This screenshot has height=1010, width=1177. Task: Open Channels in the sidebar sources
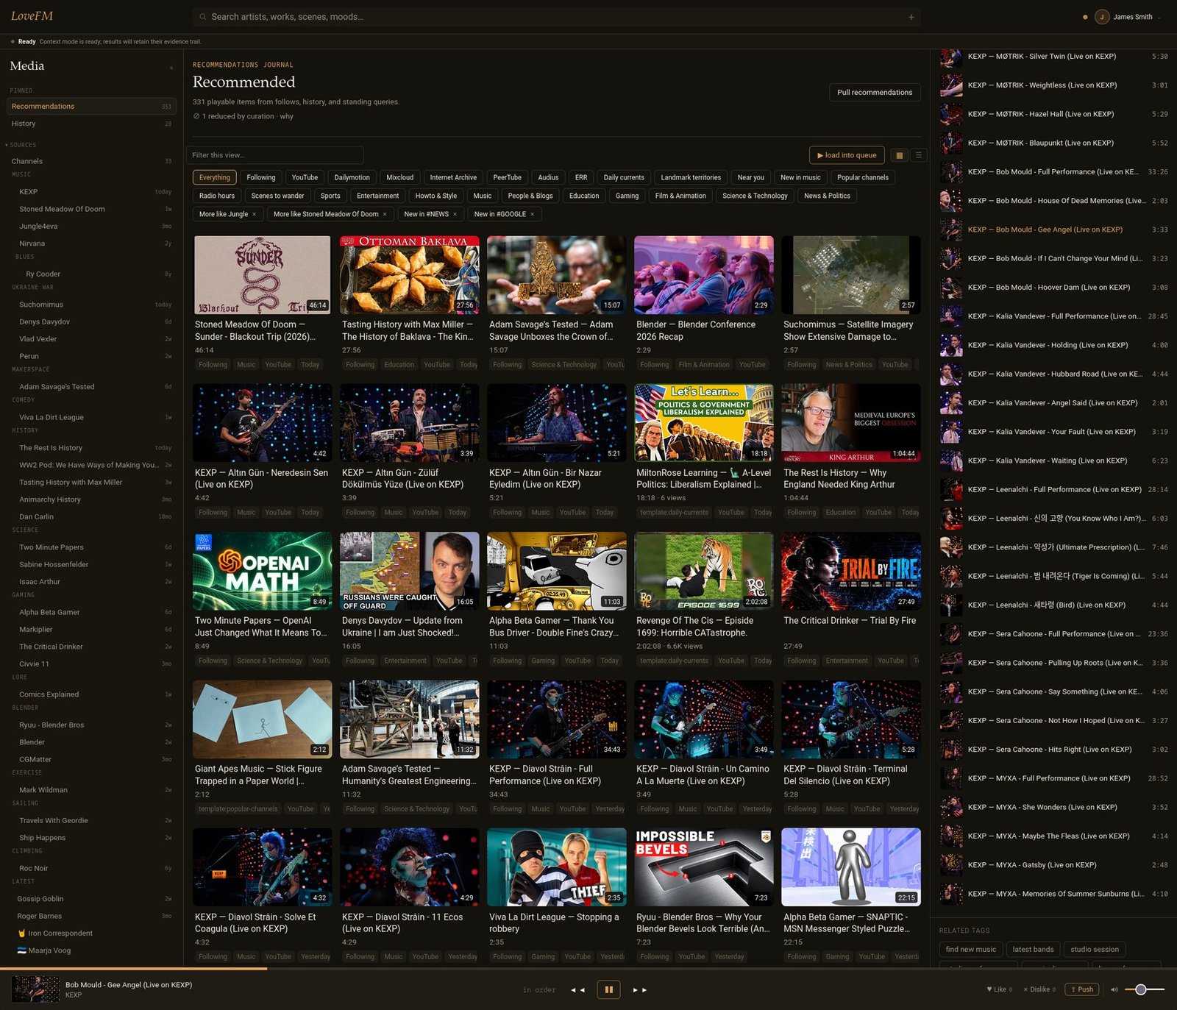pyautogui.click(x=91, y=161)
